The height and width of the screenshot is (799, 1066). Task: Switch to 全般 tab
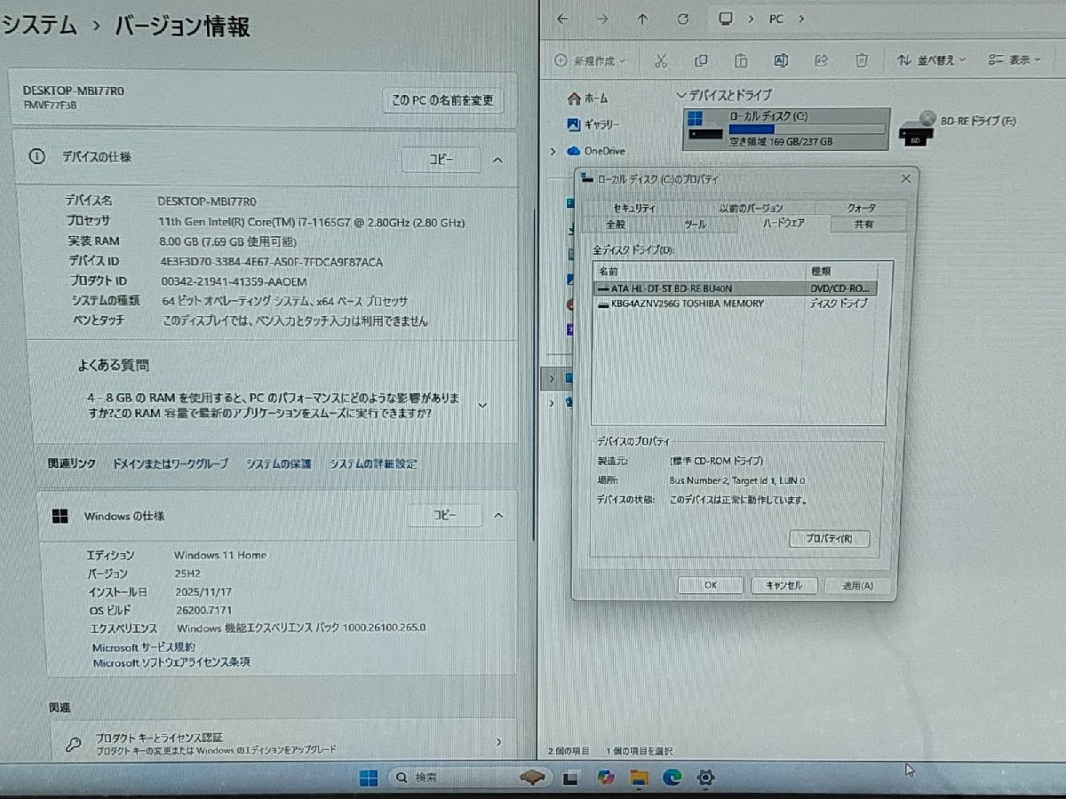616,225
